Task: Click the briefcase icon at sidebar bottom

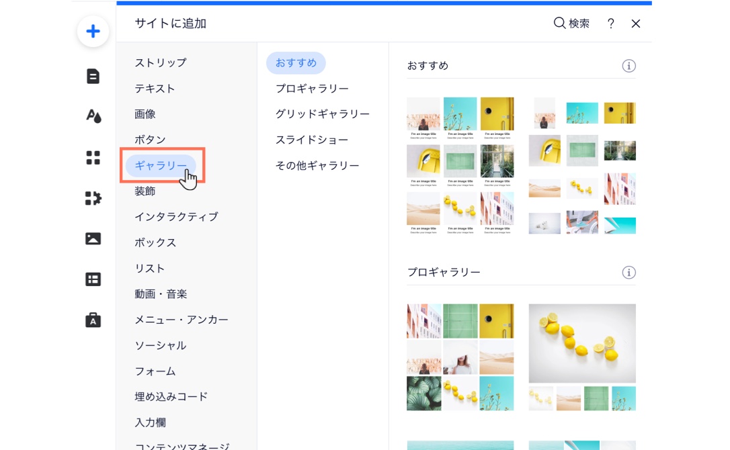Action: pyautogui.click(x=93, y=320)
